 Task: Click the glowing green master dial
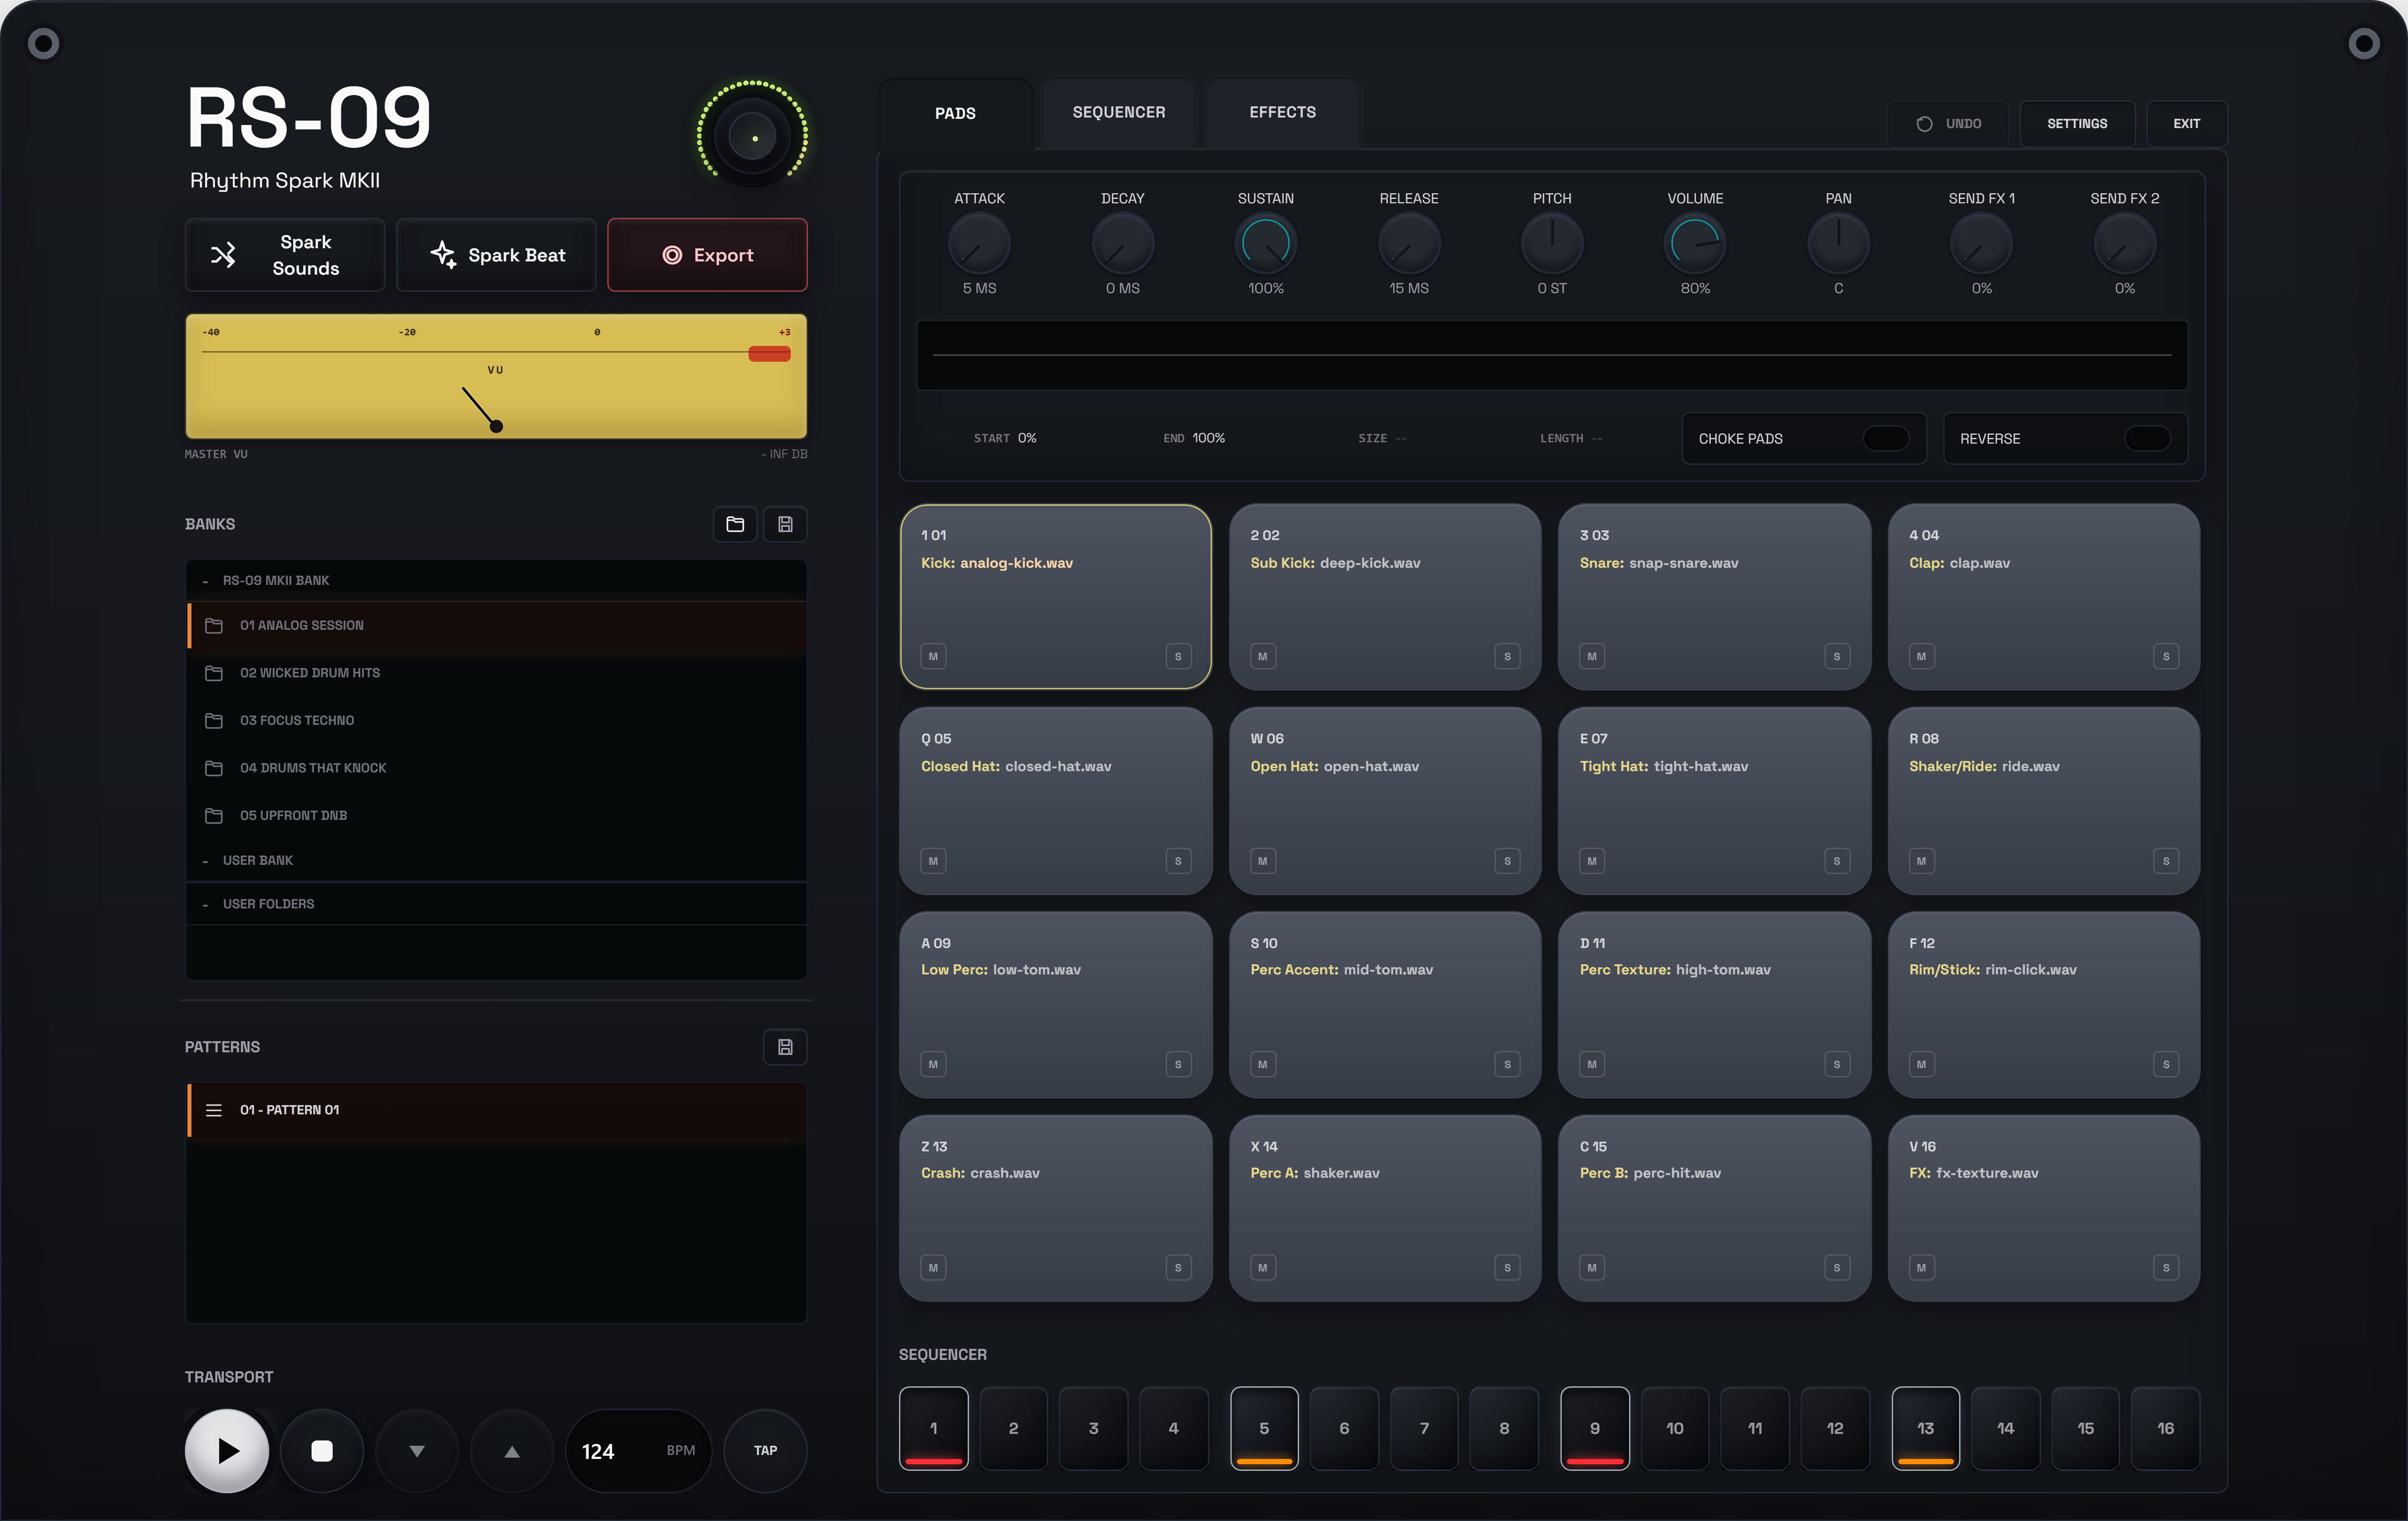pos(753,136)
